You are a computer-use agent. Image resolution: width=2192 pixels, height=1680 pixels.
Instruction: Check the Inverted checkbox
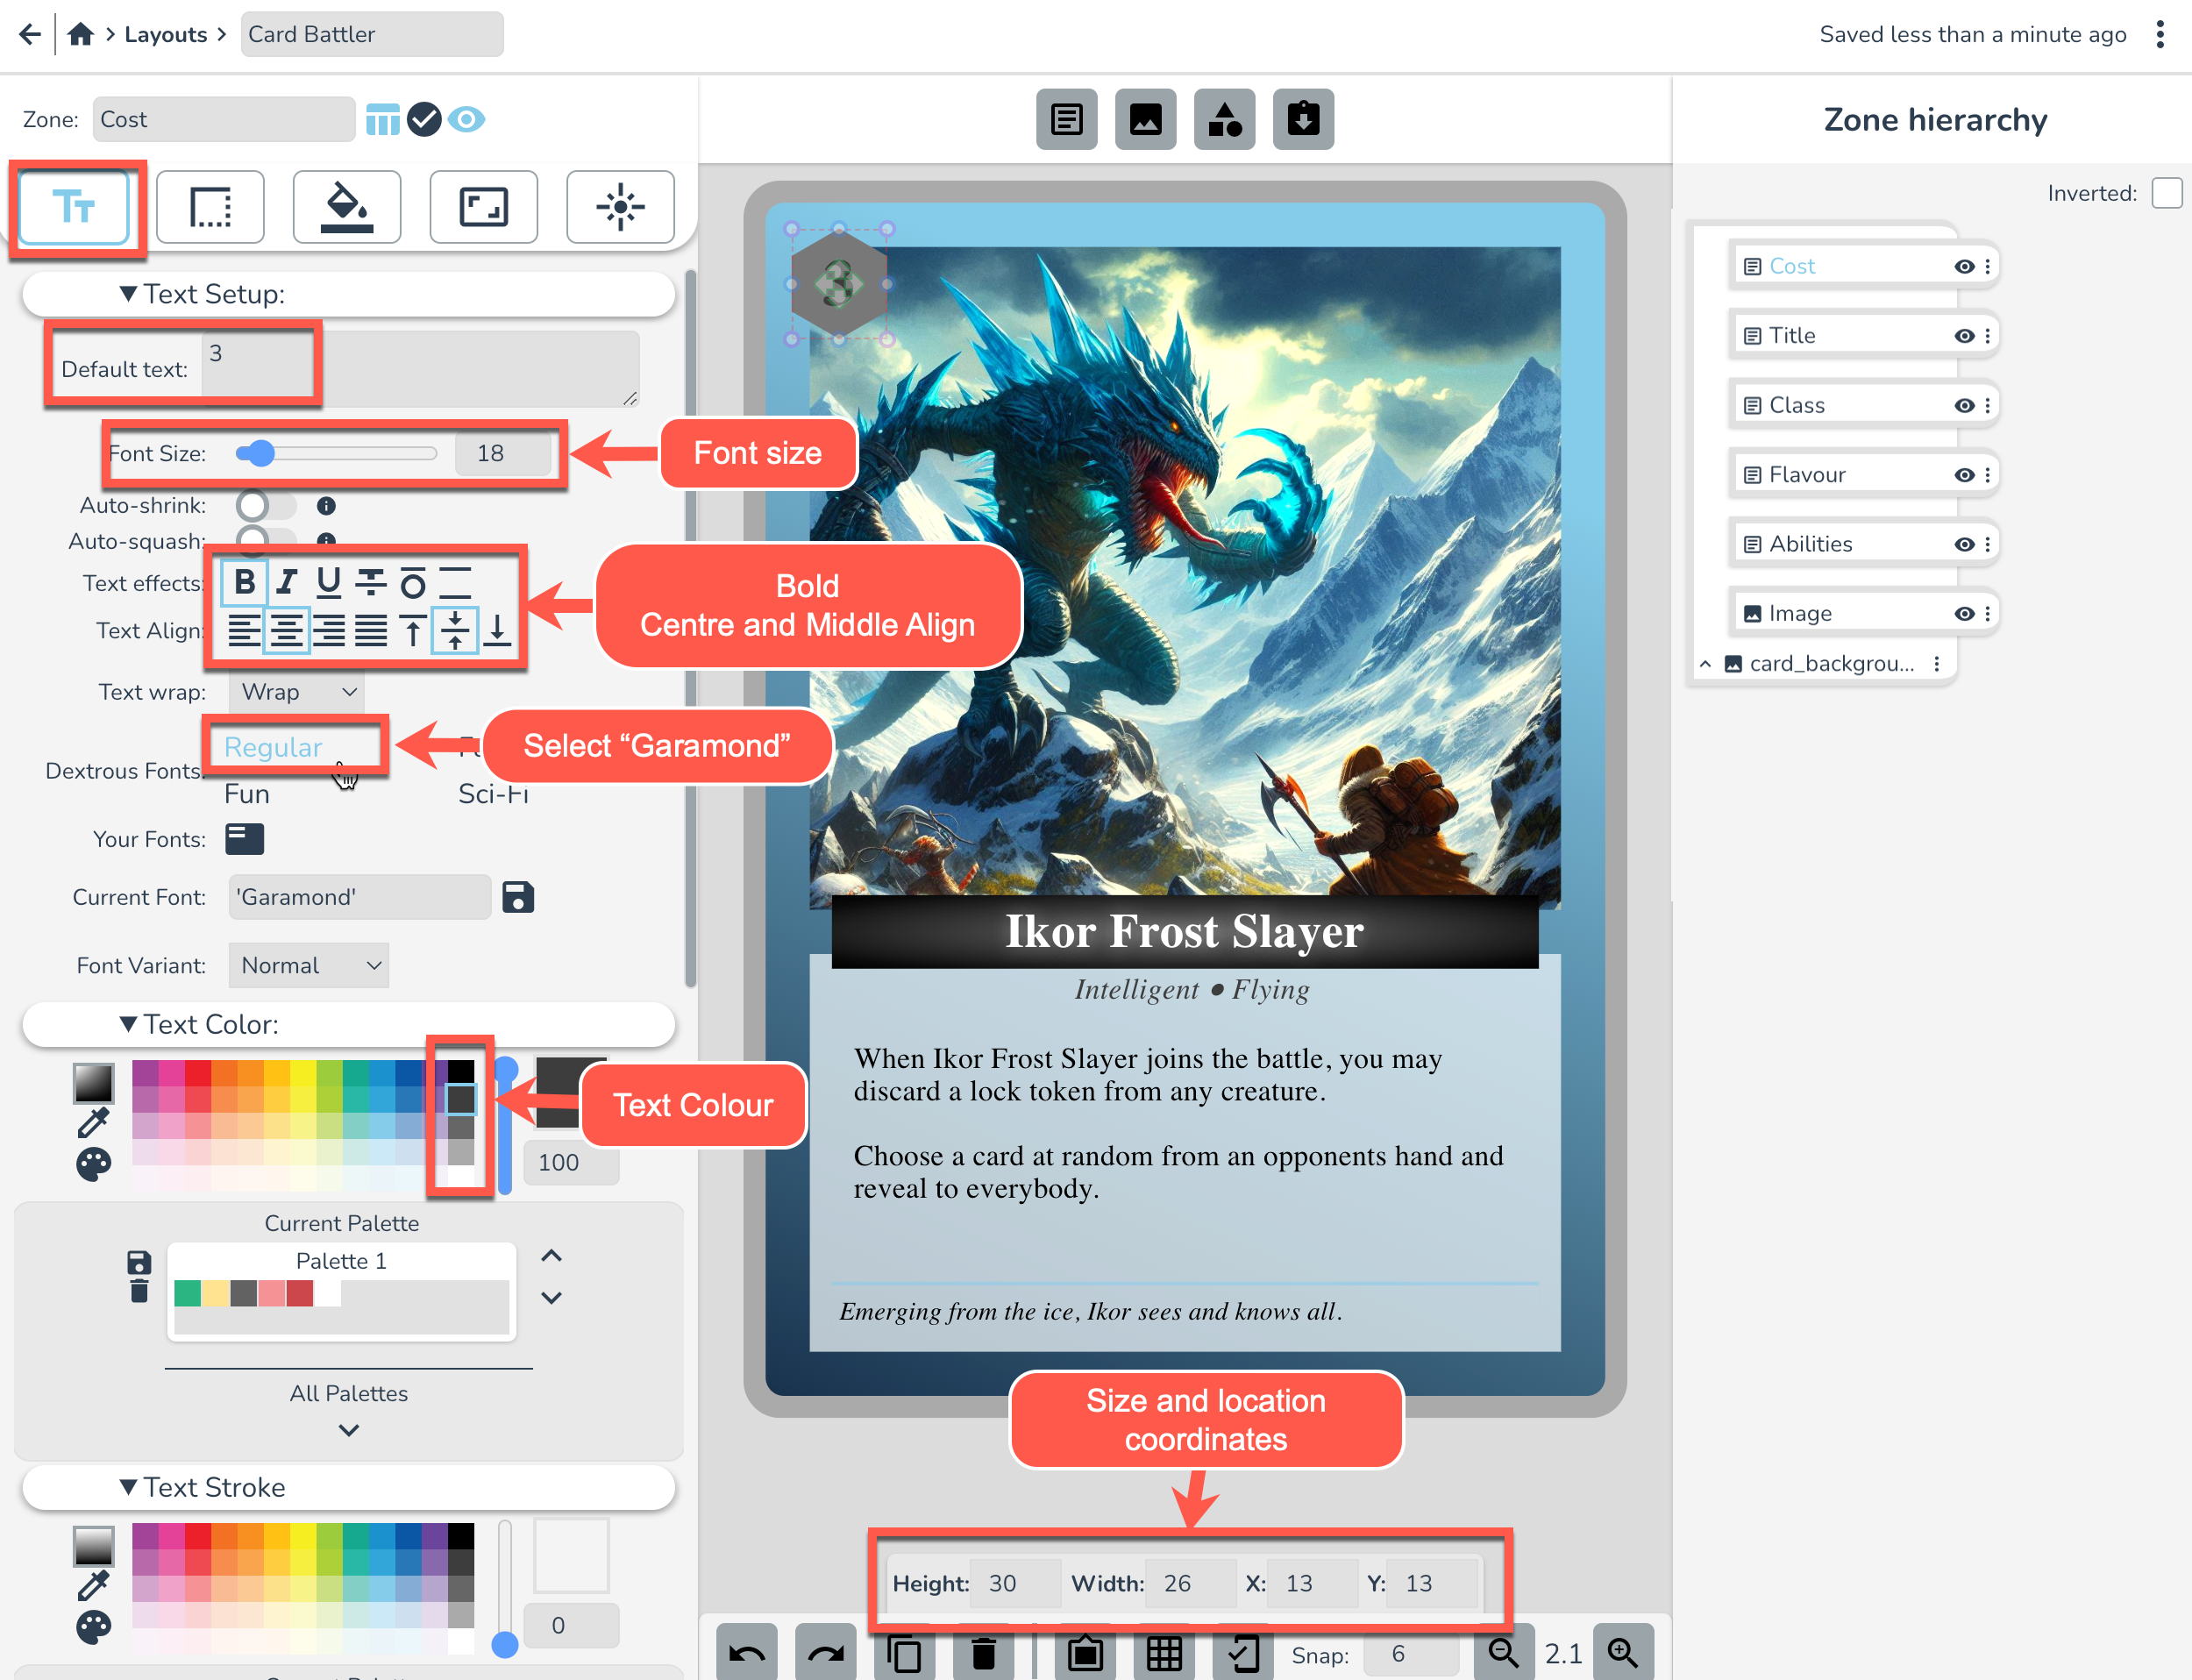(x=2166, y=193)
